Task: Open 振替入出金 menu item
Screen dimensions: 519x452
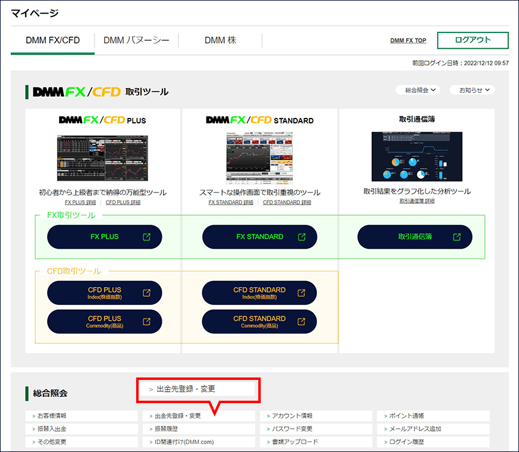Action: pyautogui.click(x=81, y=429)
